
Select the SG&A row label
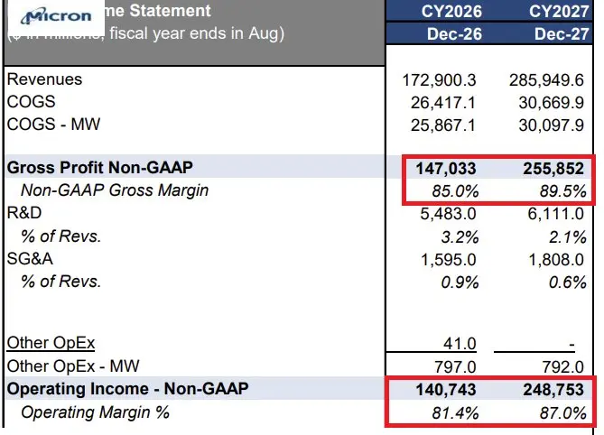point(30,259)
